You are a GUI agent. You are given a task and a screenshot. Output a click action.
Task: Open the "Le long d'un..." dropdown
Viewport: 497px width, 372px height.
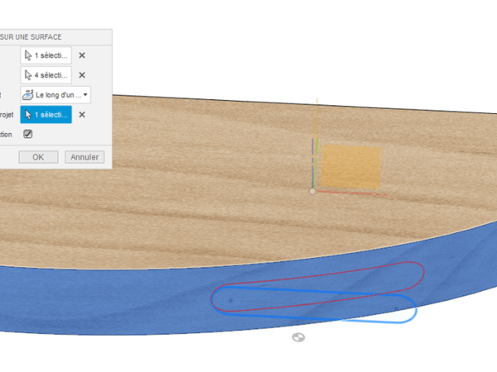point(55,95)
